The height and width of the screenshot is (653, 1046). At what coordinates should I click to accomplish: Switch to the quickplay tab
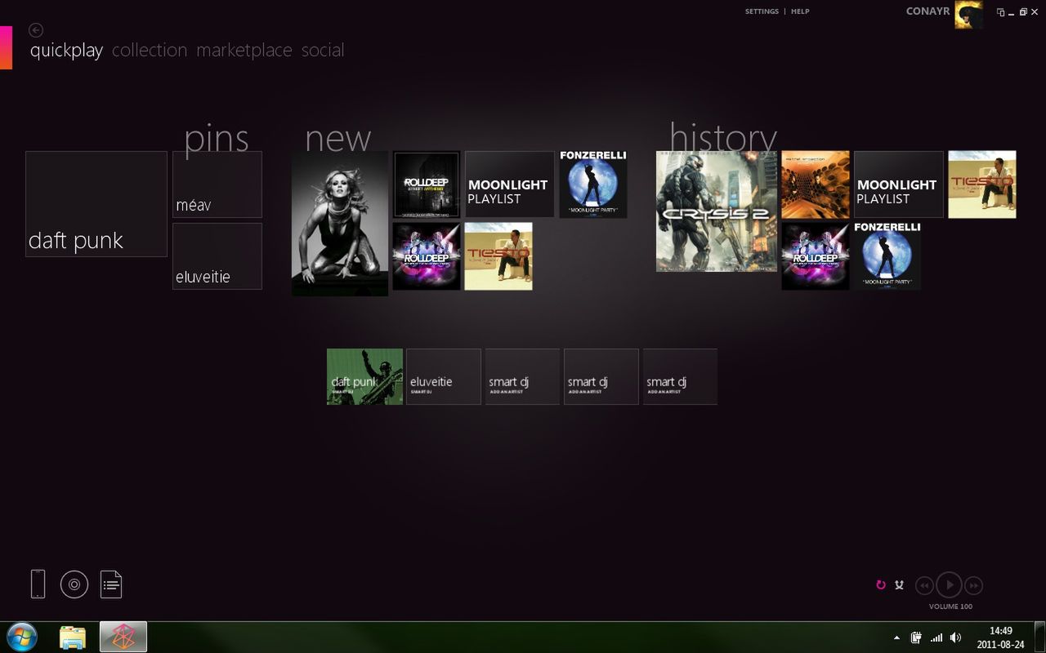[x=66, y=50]
